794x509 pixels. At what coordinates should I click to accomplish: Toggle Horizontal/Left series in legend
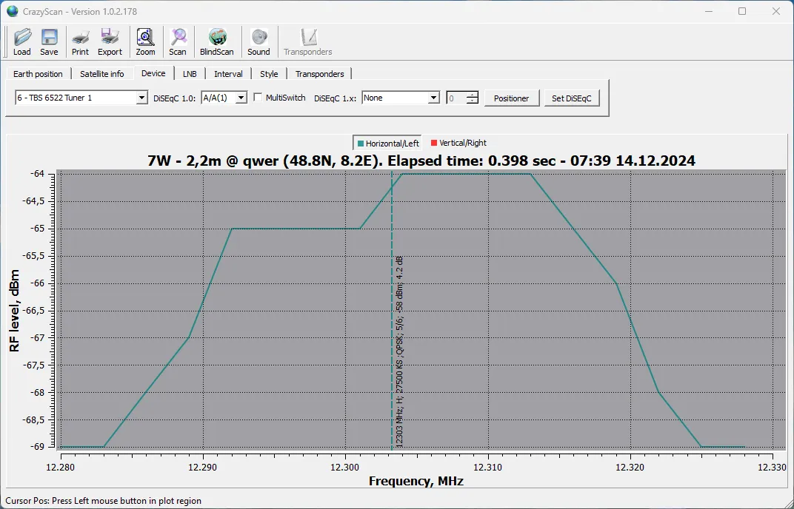coord(387,144)
